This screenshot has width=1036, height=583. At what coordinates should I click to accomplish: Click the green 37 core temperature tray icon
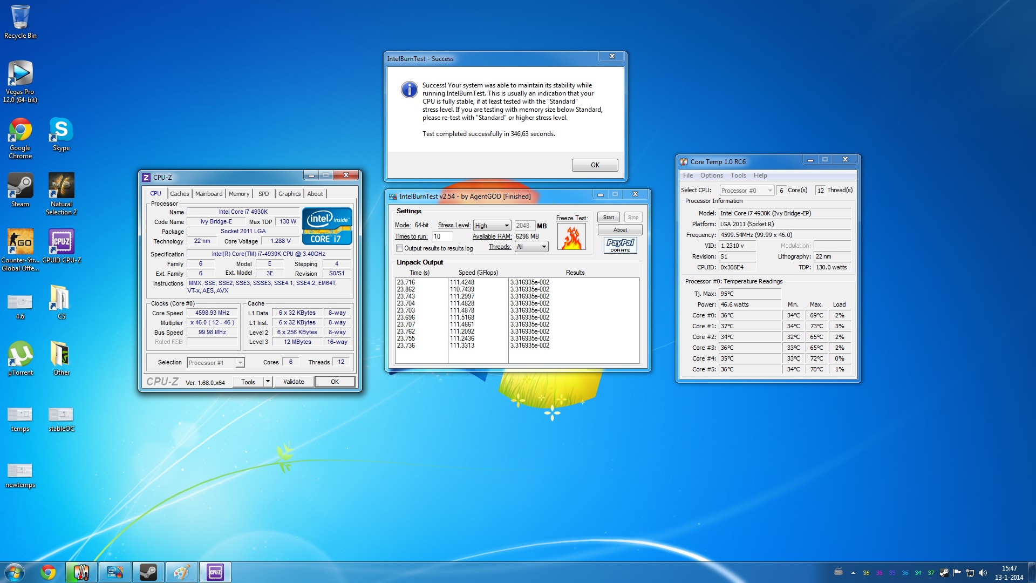coord(931,573)
